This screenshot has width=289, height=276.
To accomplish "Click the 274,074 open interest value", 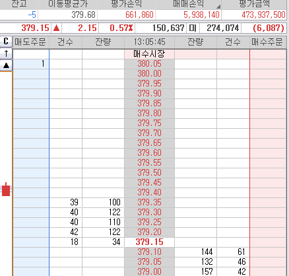I will [x=223, y=28].
